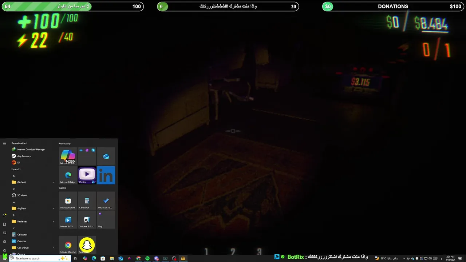This screenshot has width=466, height=262.
Task: Open the Calculator tile under Explore
Action: point(87,201)
